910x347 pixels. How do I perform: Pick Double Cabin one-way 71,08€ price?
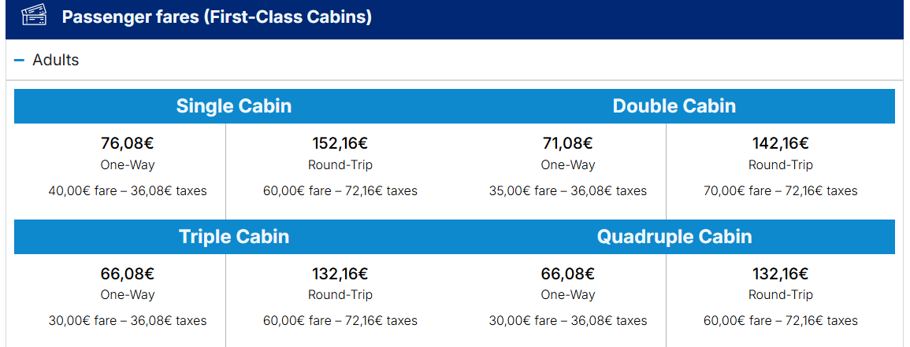point(568,143)
